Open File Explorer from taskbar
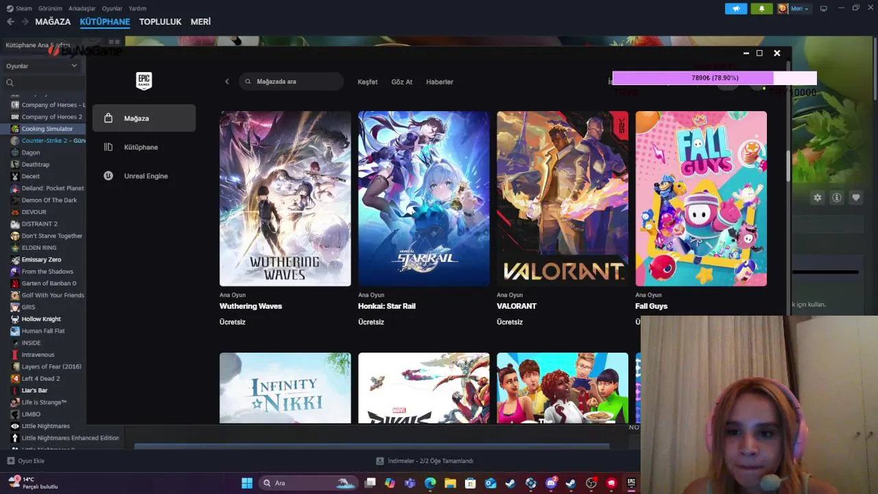 click(x=450, y=483)
